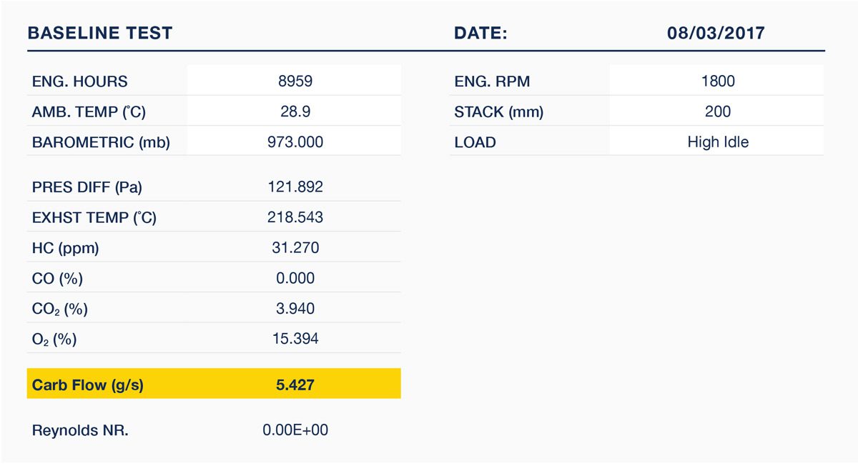Select the PRES DIFF value 121.892
Image resolution: width=858 pixels, height=466 pixels.
[x=295, y=187]
